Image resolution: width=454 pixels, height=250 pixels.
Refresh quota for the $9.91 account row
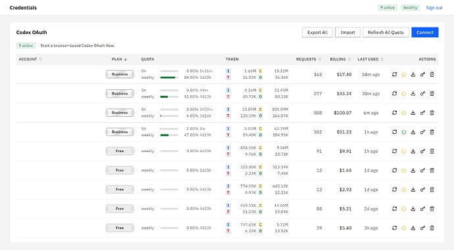[x=394, y=152]
